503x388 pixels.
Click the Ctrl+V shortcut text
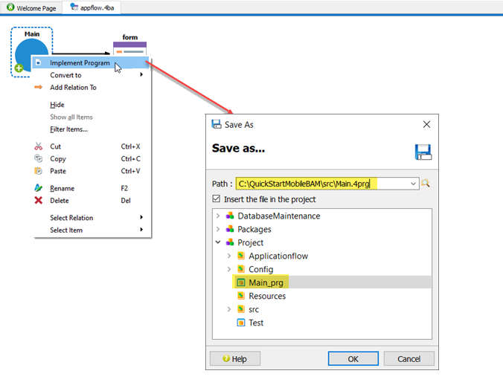coord(130,171)
